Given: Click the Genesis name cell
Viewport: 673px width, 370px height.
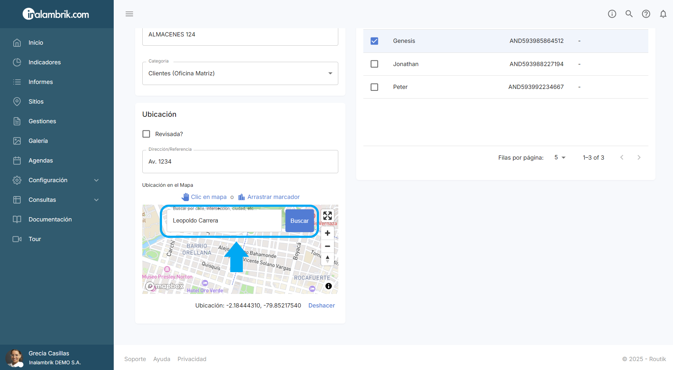Looking at the screenshot, I should (404, 41).
